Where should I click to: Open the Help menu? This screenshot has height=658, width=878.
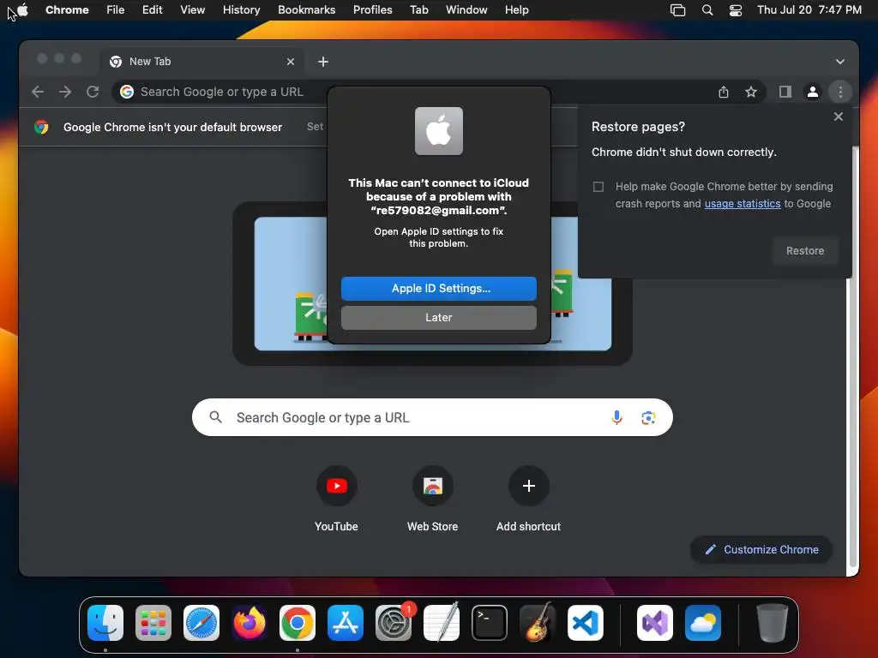point(516,9)
